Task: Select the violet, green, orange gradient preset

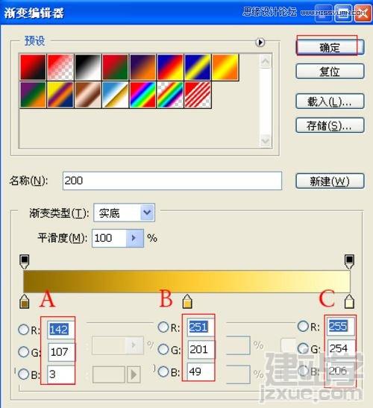Action: (x=33, y=95)
